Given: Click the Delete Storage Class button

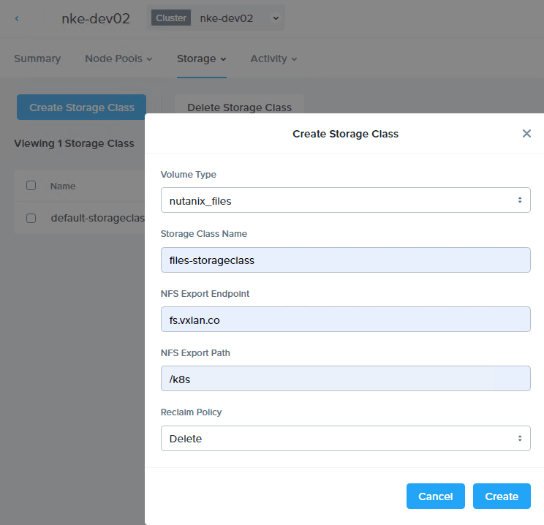Looking at the screenshot, I should 239,107.
